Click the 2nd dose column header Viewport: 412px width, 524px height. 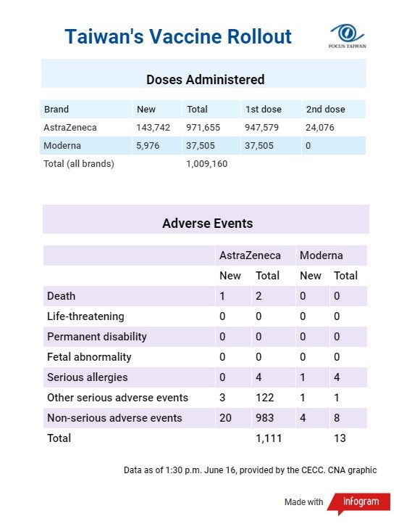pyautogui.click(x=325, y=110)
